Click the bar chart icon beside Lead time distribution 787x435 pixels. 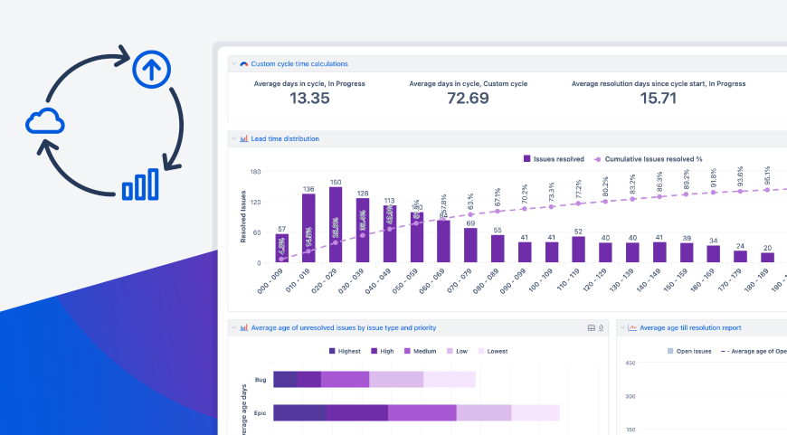244,139
